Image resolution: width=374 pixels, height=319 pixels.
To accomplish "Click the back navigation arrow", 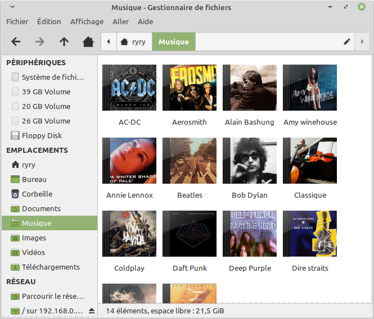I will click(x=16, y=42).
